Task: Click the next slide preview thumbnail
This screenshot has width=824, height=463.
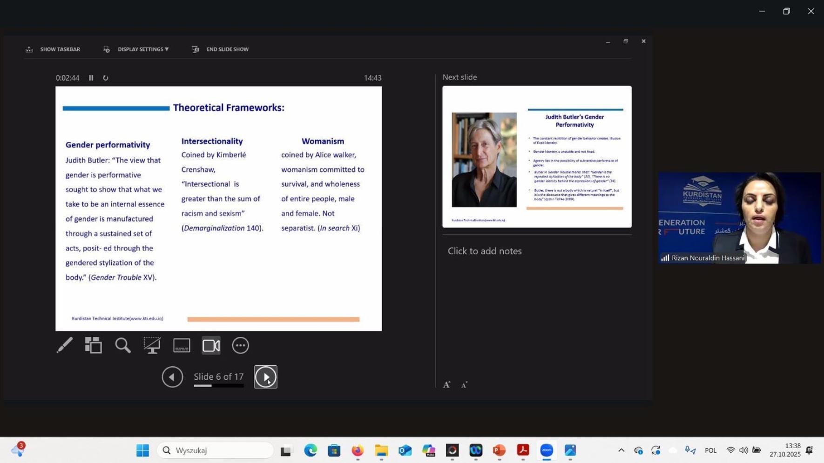Action: (x=537, y=156)
